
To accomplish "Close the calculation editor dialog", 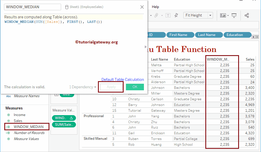I will (142, 7).
